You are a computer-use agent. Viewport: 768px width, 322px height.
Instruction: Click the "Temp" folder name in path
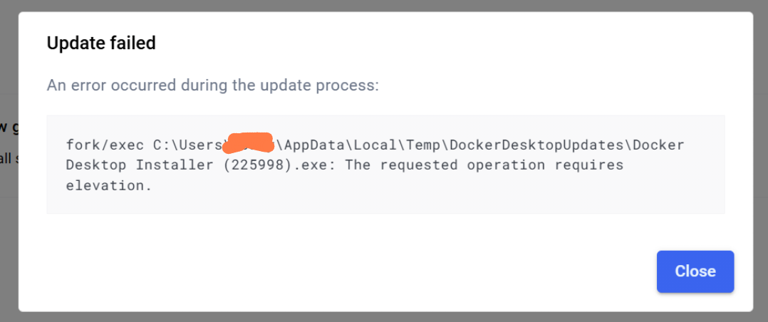click(422, 145)
